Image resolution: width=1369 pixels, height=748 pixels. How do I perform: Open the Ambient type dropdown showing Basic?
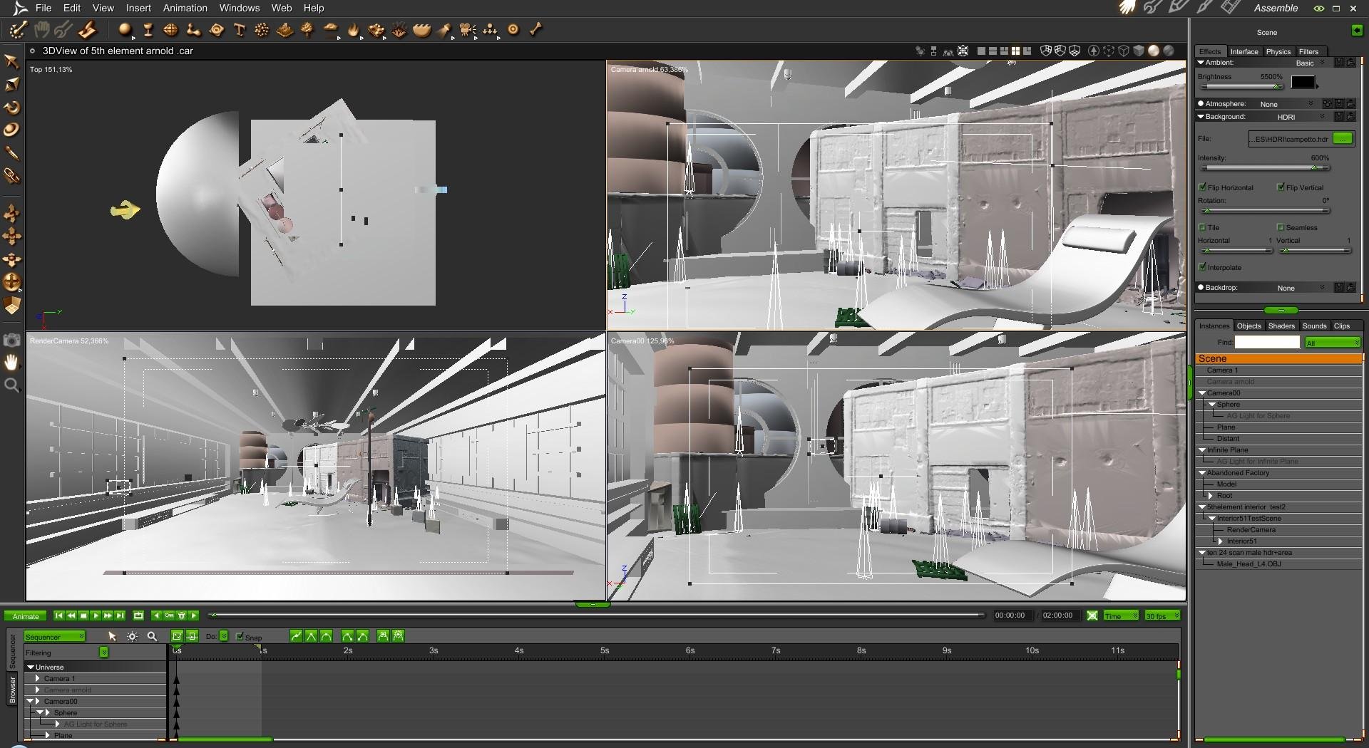1310,63
